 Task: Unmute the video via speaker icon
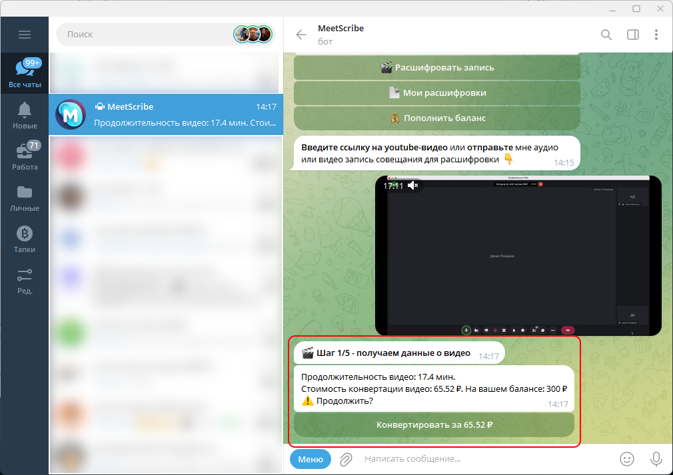[x=412, y=186]
